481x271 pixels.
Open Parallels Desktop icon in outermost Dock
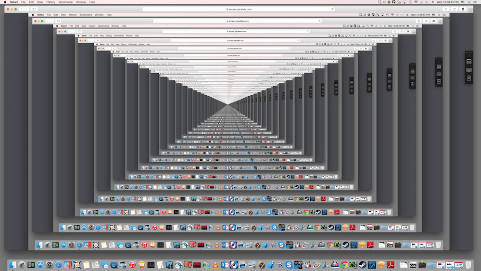pyautogui.click(x=68, y=265)
